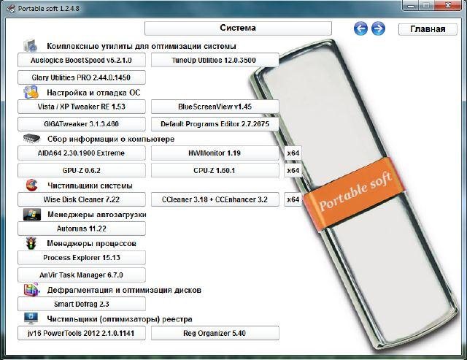Viewport: 467px width, 360px height.
Task: Click the forward arrow navigation icon
Action: pyautogui.click(x=378, y=28)
